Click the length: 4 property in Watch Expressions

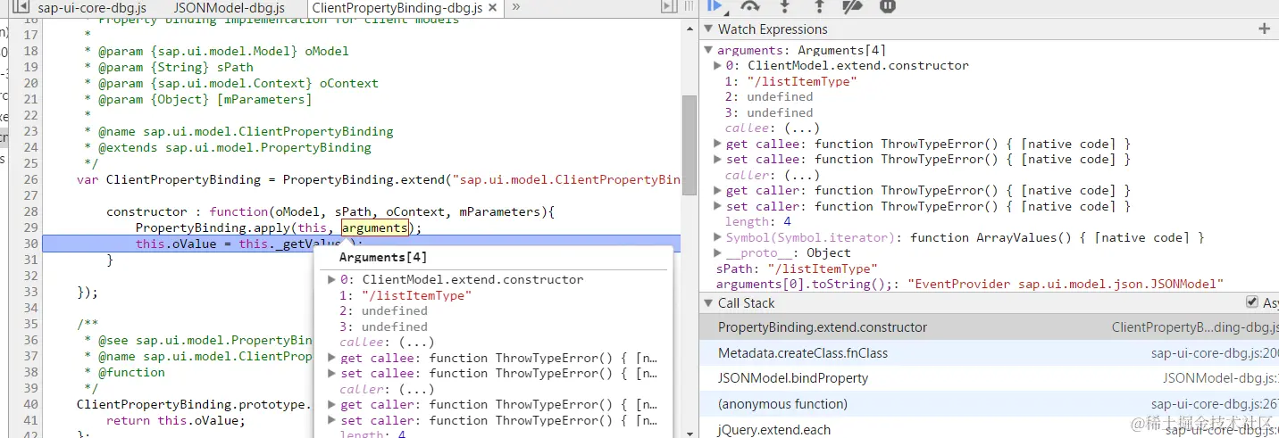(x=757, y=221)
